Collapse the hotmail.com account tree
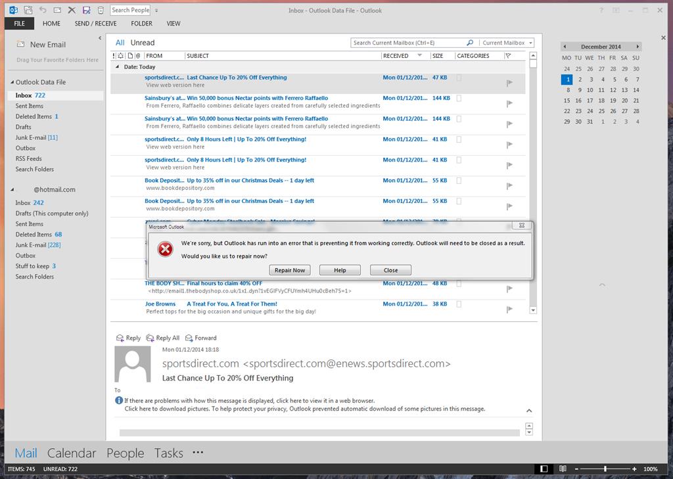673x479 pixels. pos(12,189)
